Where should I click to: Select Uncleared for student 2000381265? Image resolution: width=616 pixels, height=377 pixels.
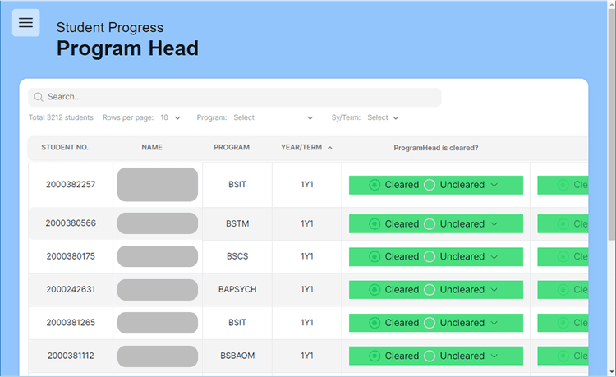(430, 323)
